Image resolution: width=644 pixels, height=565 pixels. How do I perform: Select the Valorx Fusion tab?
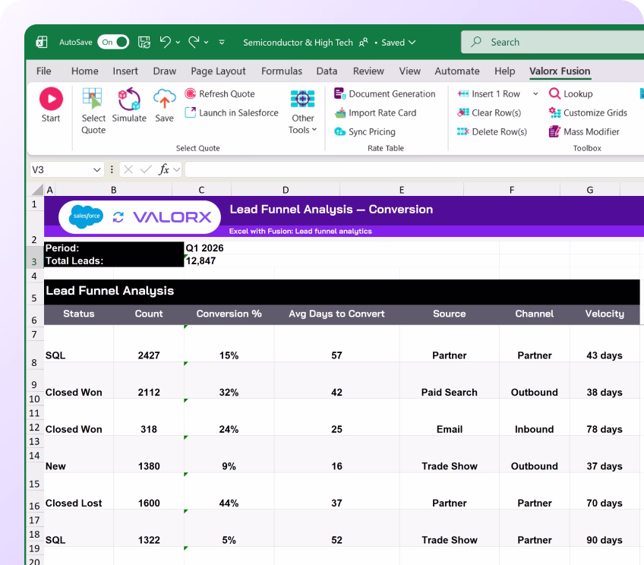click(560, 71)
